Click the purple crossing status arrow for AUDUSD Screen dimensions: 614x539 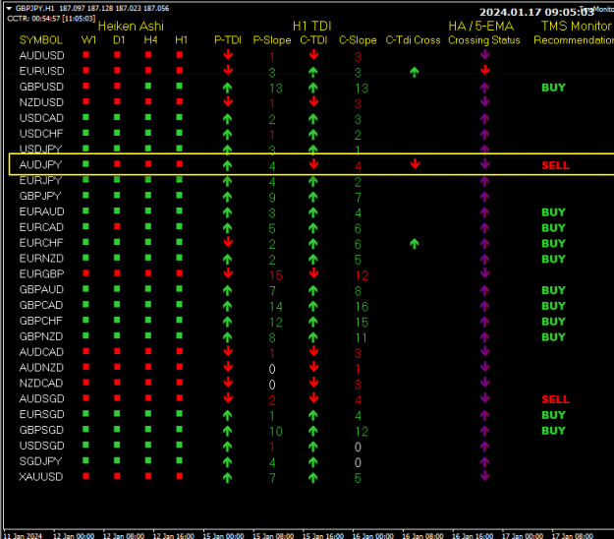tap(485, 55)
